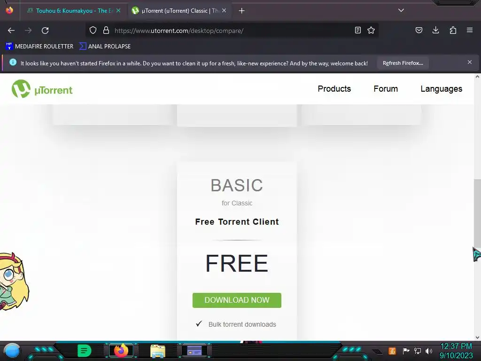Click the 'Free Torrent Client' text
Viewport: 481px width, 361px height.
(237, 222)
